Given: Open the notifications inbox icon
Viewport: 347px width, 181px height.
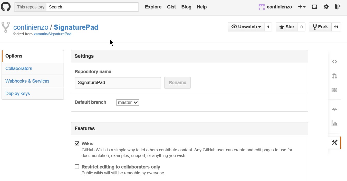Looking at the screenshot, I should (314, 7).
